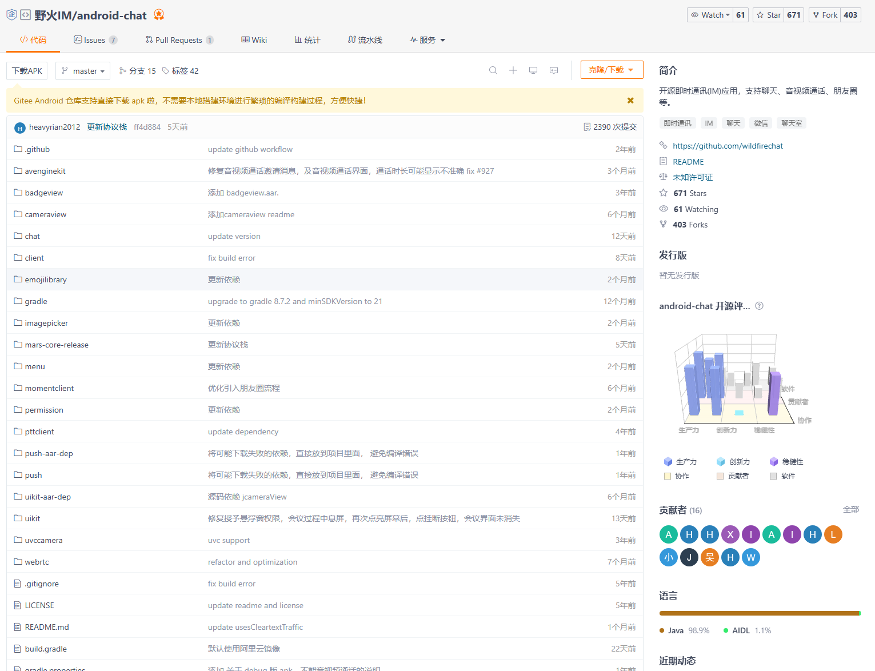Open the README link in sidebar
Image resolution: width=875 pixels, height=671 pixels.
tap(688, 162)
